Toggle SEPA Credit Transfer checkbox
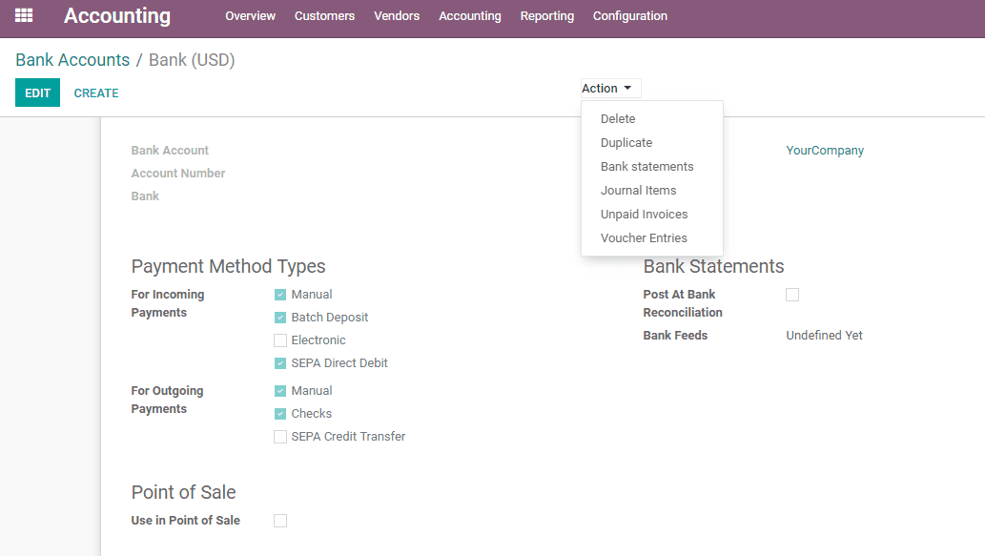Image resolution: width=985 pixels, height=556 pixels. tap(280, 437)
